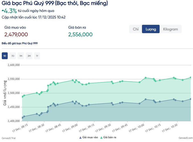Switch chart to 7D range
Image resolution: width=193 pixels, height=142 pixels.
click(x=13, y=56)
